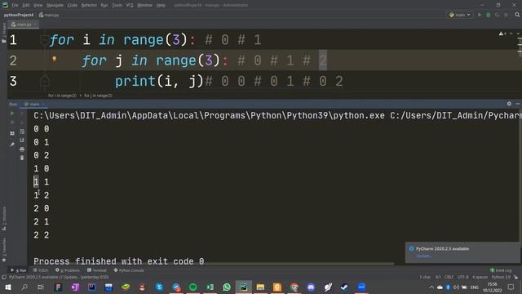
Task: Open the Code menu
Action: pos(73,5)
